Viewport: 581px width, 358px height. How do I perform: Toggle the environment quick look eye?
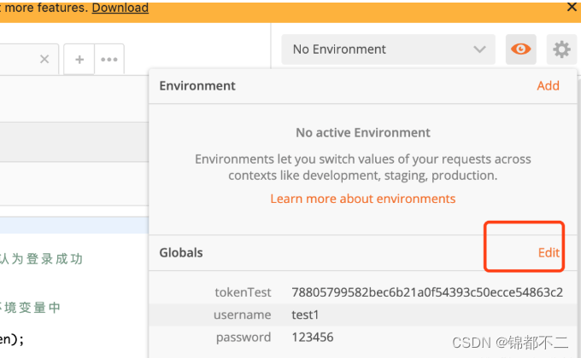(519, 49)
